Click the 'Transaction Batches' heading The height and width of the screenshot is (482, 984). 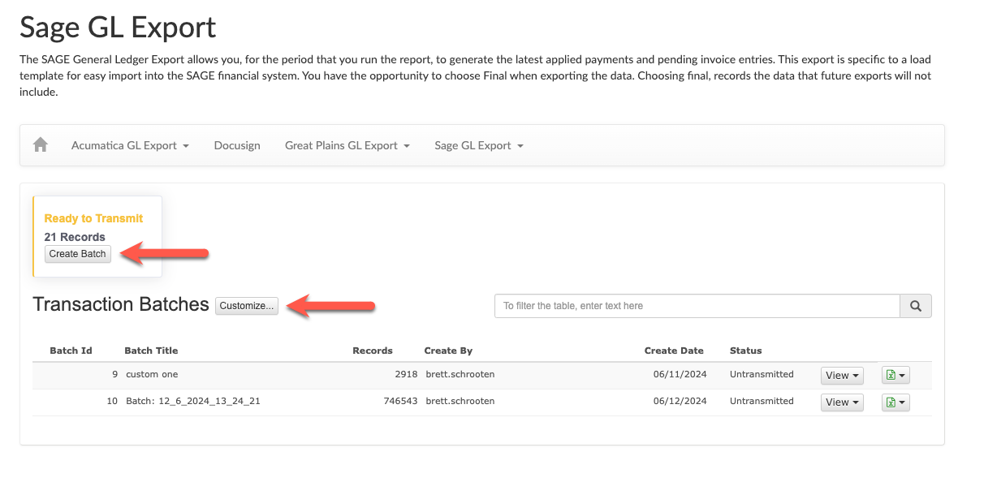click(121, 304)
